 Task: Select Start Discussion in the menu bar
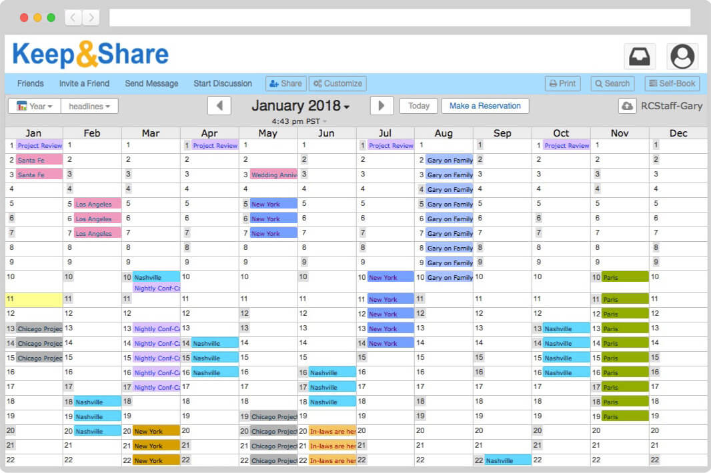[223, 84]
